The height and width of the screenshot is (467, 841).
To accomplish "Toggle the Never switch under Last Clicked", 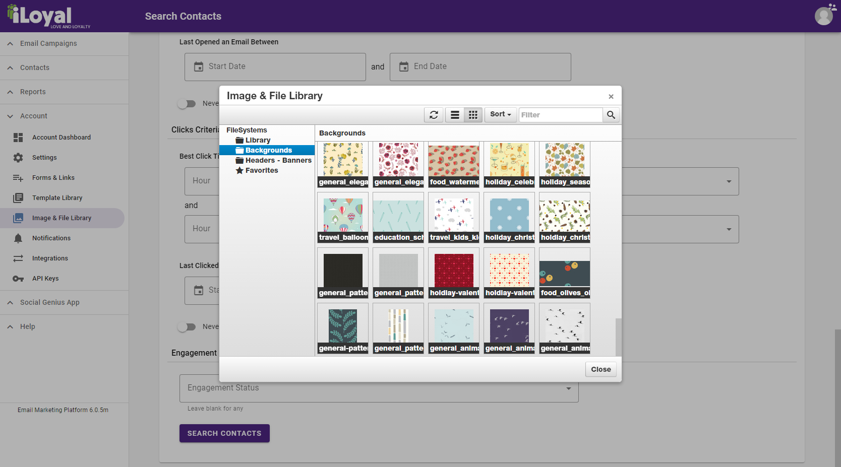I will [x=187, y=327].
